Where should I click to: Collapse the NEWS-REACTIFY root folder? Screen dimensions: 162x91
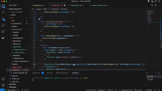15,9
